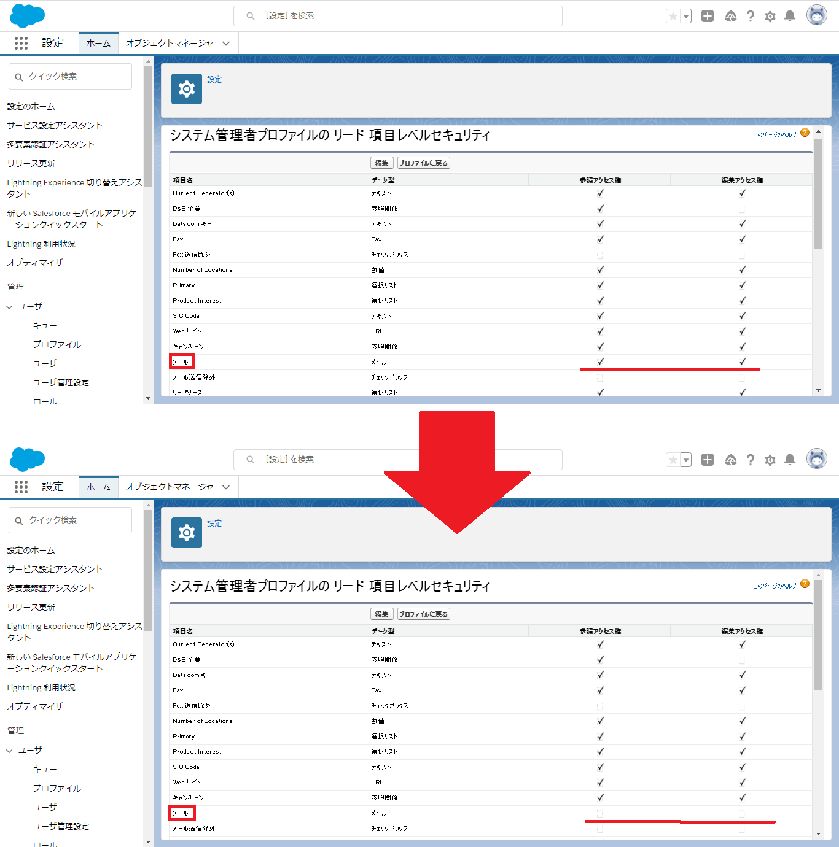839x847 pixels.
Task: Open favorites list dropdown arrow in upper header
Action: 686,17
